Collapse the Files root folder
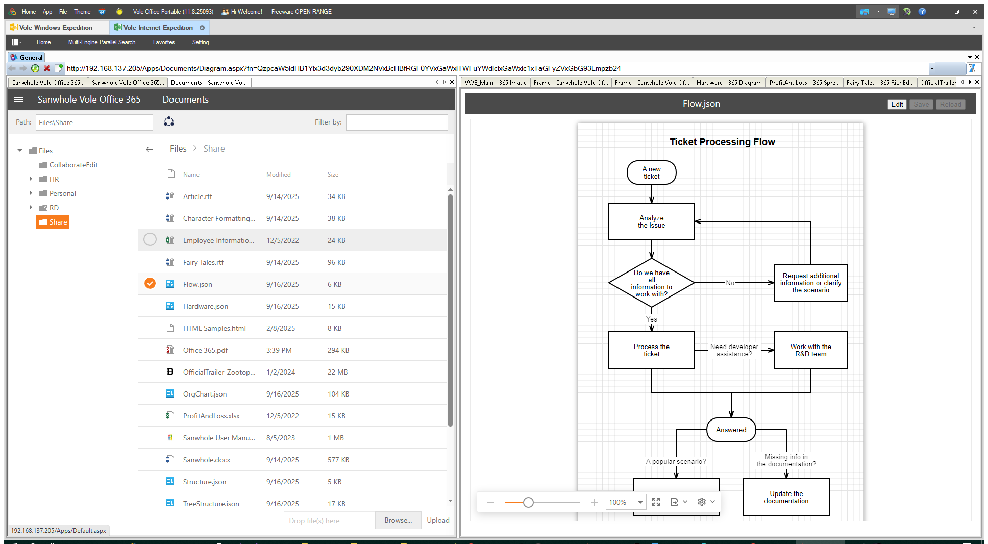The image size is (988, 544). [20, 151]
